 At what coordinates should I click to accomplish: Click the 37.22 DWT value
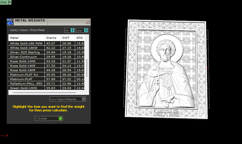click(x=67, y=79)
